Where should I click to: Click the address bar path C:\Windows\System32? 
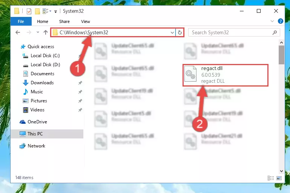(84, 32)
